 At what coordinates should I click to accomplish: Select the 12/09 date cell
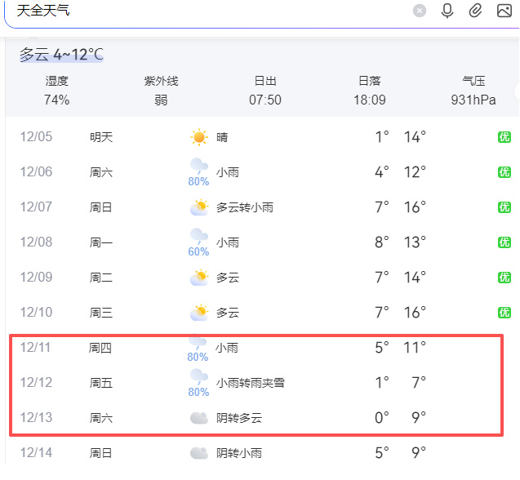tap(36, 277)
